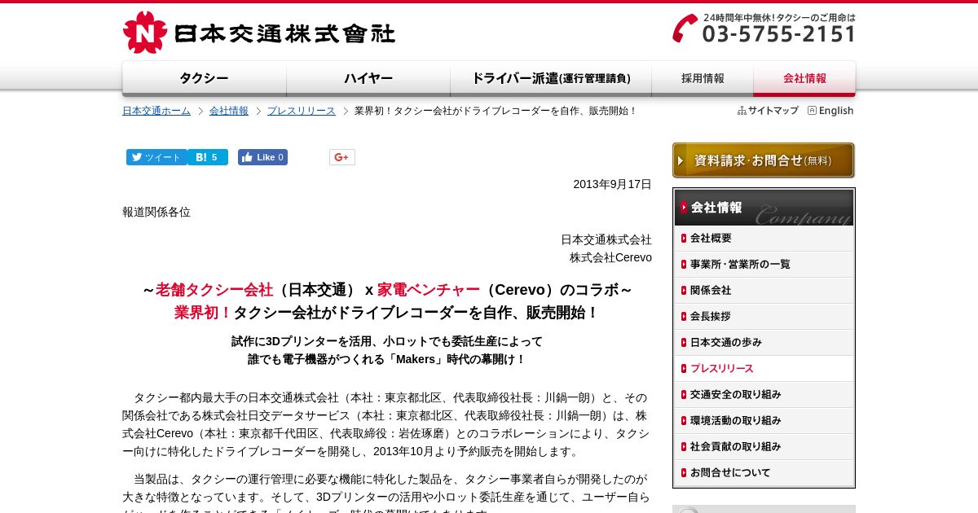The image size is (978, 513).
Task: Click the Facebook Like button
Action: (x=262, y=157)
